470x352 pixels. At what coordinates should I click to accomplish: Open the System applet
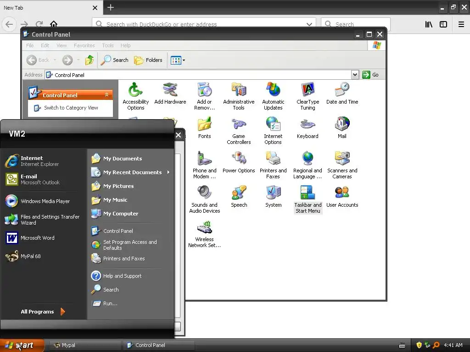tap(273, 197)
